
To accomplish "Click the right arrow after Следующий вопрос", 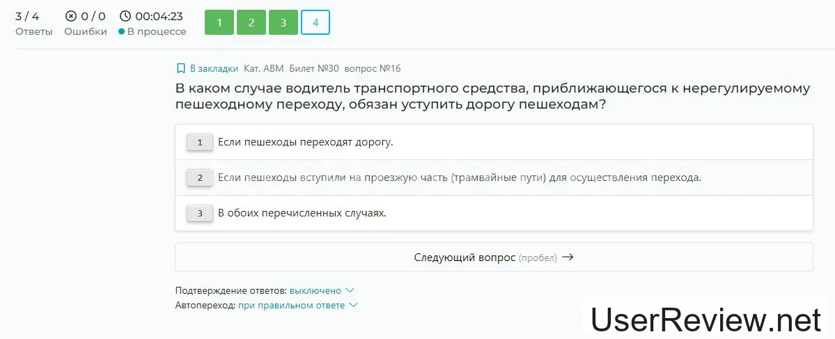I will pyautogui.click(x=568, y=257).
